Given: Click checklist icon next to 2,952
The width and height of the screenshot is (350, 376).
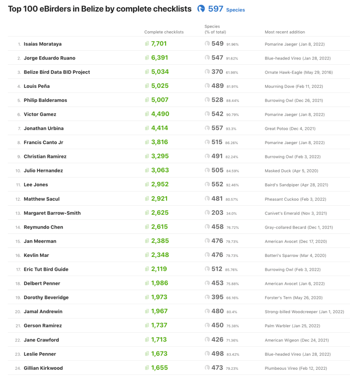Looking at the screenshot, I should [x=147, y=185].
